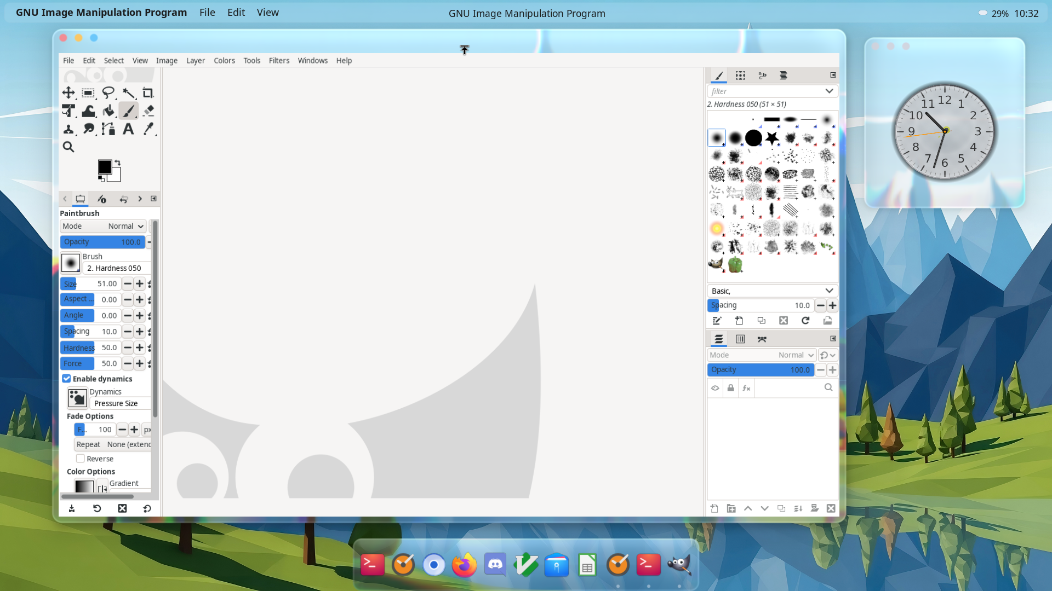Select the Text tool
Screen dimensions: 1052x591
click(128, 129)
